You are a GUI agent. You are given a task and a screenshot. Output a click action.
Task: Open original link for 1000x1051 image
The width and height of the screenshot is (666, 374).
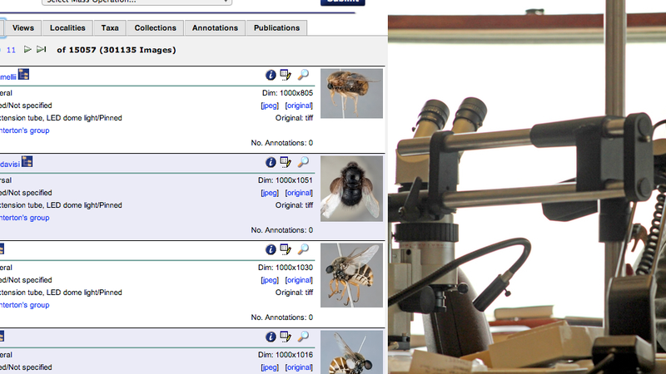point(299,193)
